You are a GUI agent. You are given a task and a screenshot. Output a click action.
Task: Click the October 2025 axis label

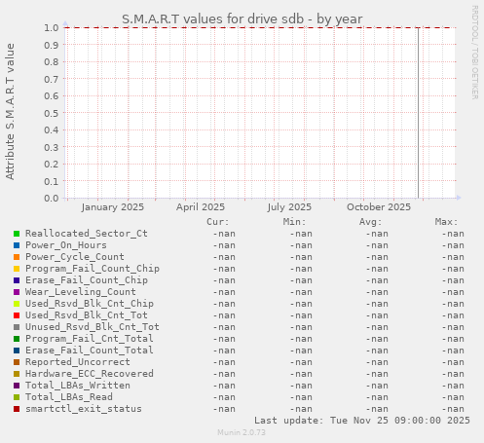[x=379, y=207]
